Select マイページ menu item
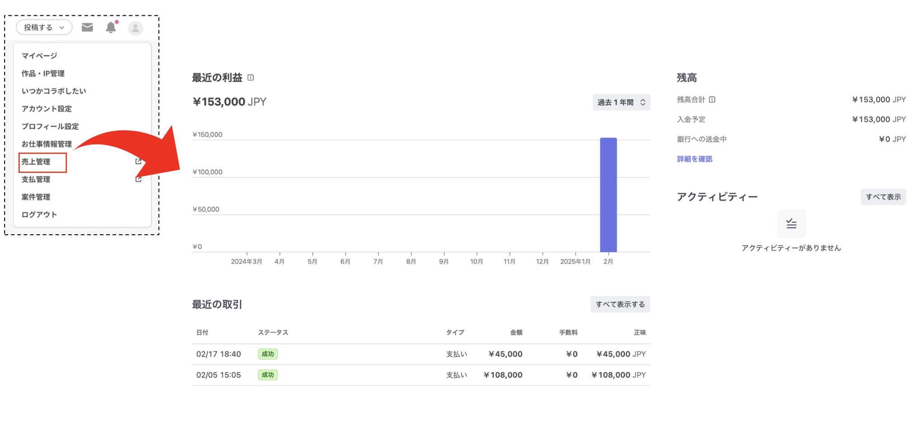The width and height of the screenshot is (923, 436). pos(39,56)
